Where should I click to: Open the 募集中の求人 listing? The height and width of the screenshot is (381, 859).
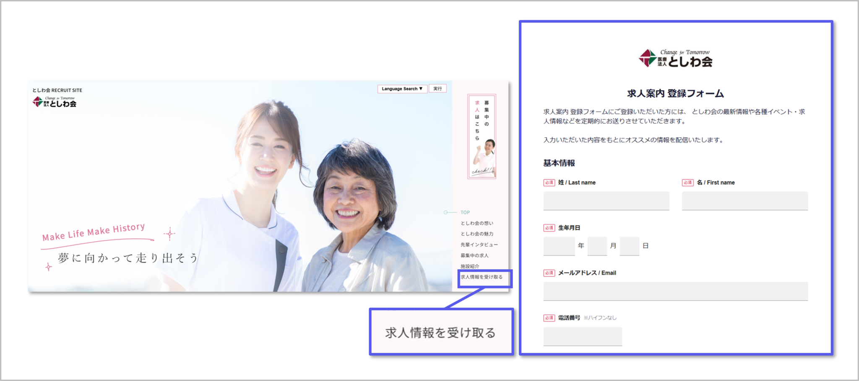click(x=475, y=255)
